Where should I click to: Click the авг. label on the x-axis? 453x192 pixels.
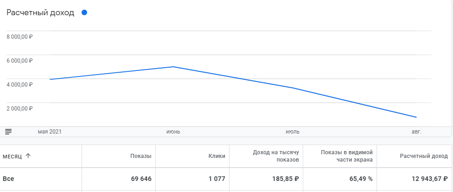416,132
